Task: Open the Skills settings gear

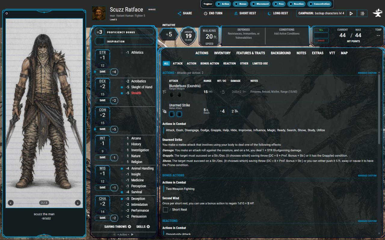Action: click(148, 227)
